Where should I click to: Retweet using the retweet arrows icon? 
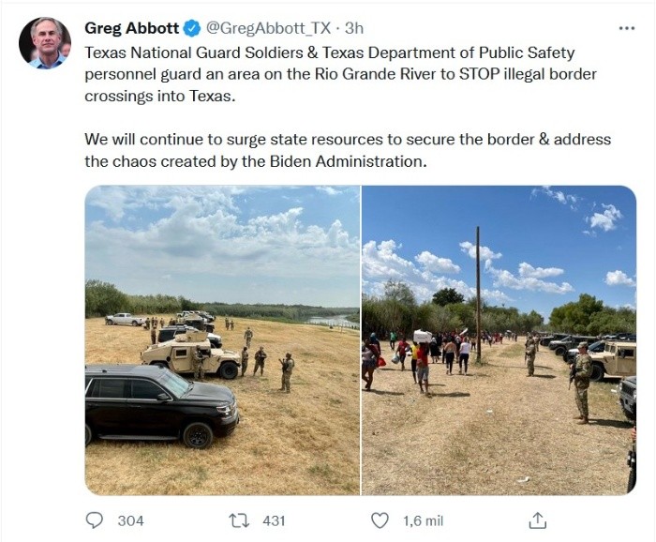pos(239,520)
